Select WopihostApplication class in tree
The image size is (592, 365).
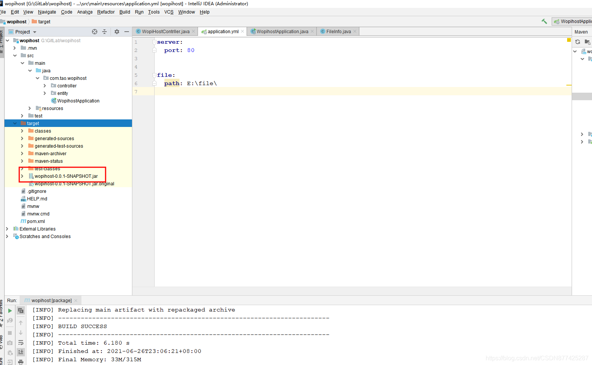78,101
